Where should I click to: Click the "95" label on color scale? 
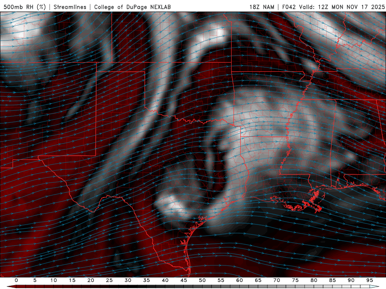tap(370, 280)
